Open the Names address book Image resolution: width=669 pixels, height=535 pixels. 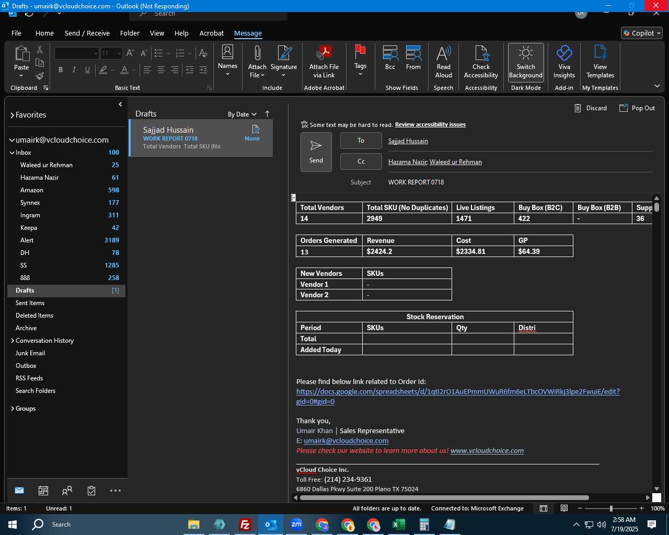pos(227,61)
